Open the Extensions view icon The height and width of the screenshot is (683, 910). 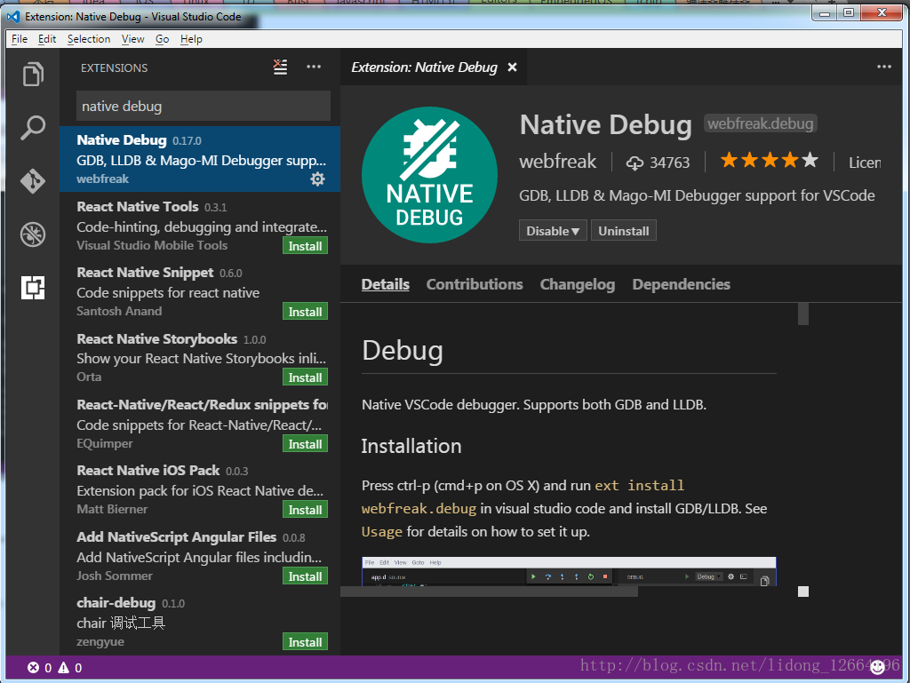[33, 288]
